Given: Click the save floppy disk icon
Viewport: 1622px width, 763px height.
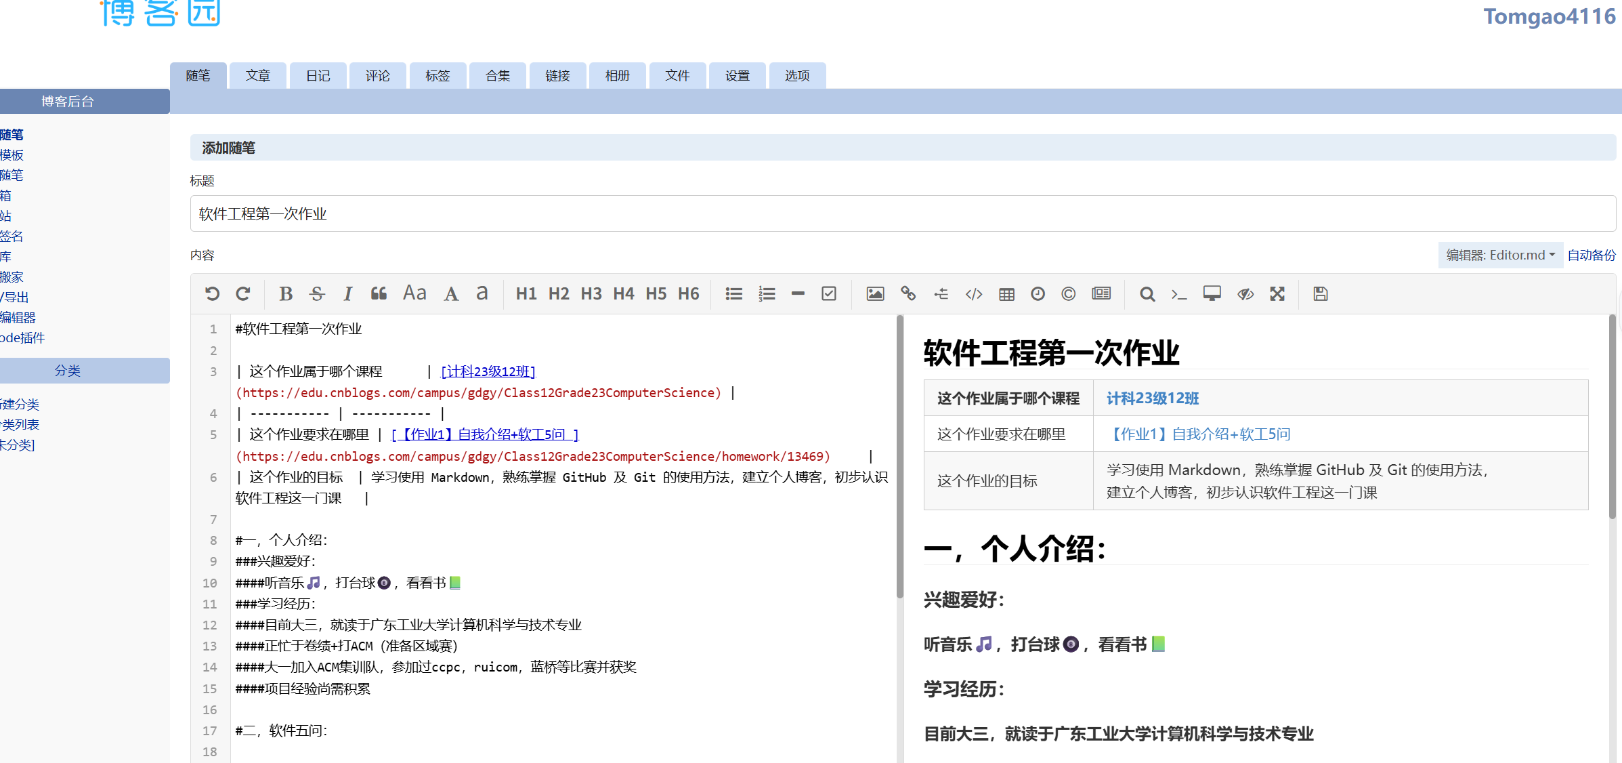Looking at the screenshot, I should pos(1320,293).
